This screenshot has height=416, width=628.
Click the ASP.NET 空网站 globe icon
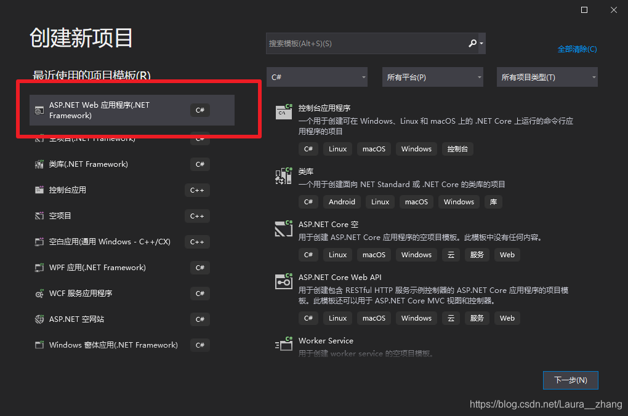point(39,319)
